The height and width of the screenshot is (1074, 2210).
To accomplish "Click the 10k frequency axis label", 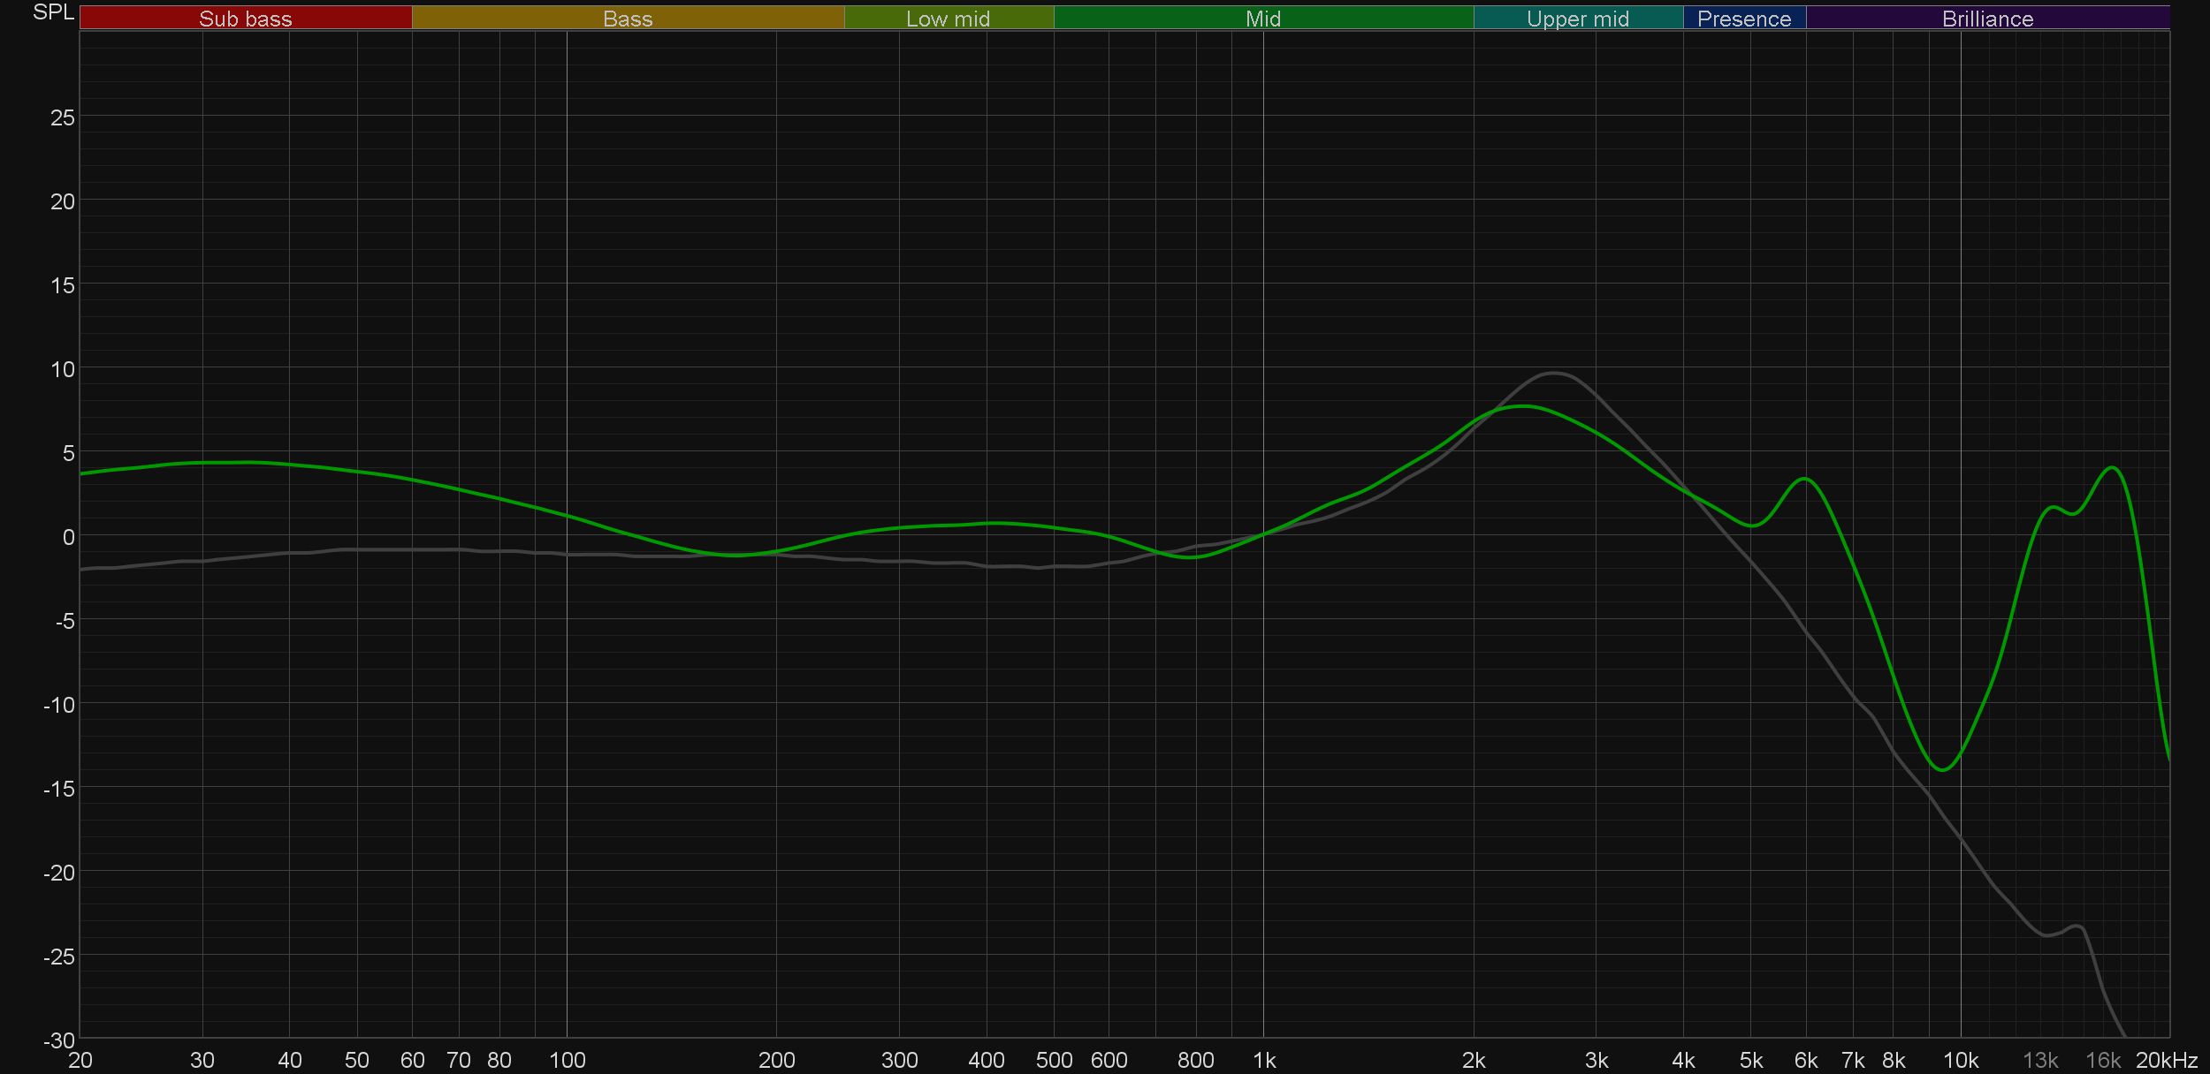I will pyautogui.click(x=1961, y=1060).
